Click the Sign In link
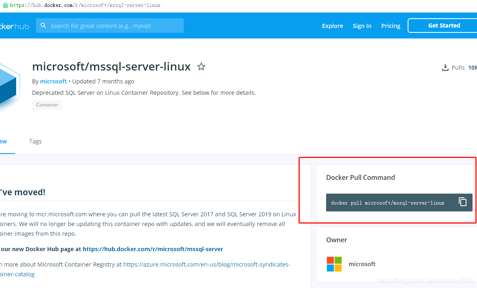 pyautogui.click(x=362, y=26)
